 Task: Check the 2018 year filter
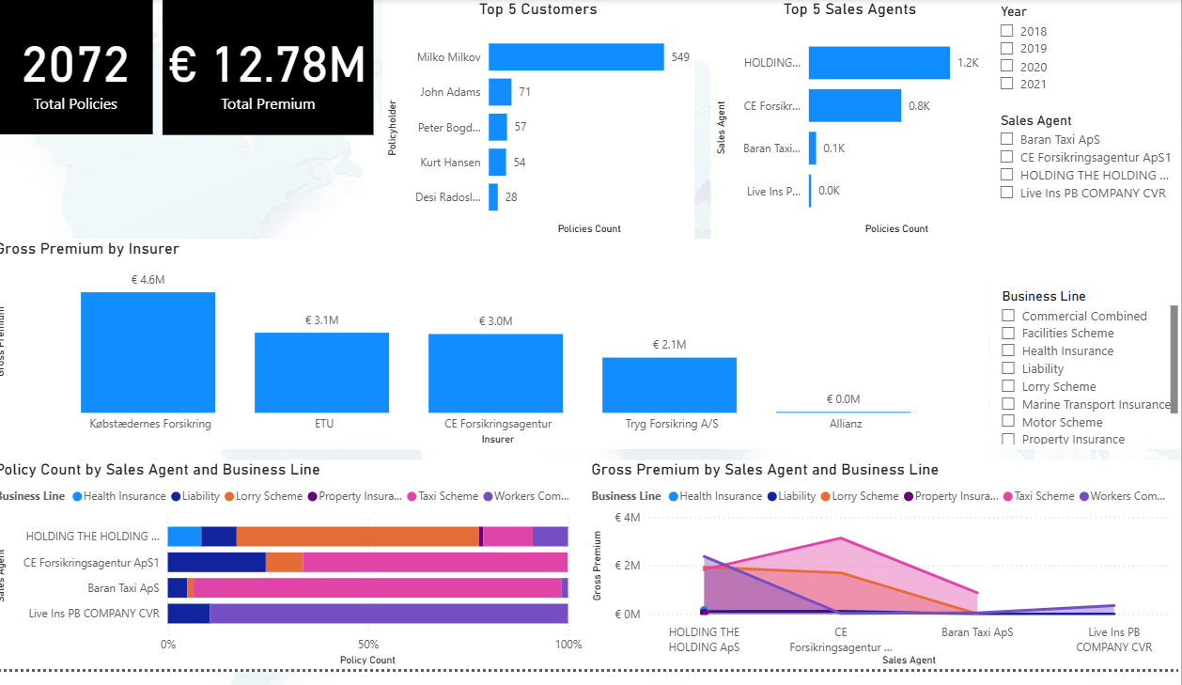pos(1007,31)
